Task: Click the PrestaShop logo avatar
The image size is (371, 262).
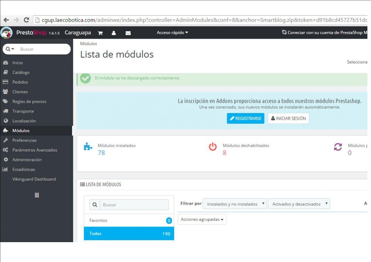Action: point(6,33)
